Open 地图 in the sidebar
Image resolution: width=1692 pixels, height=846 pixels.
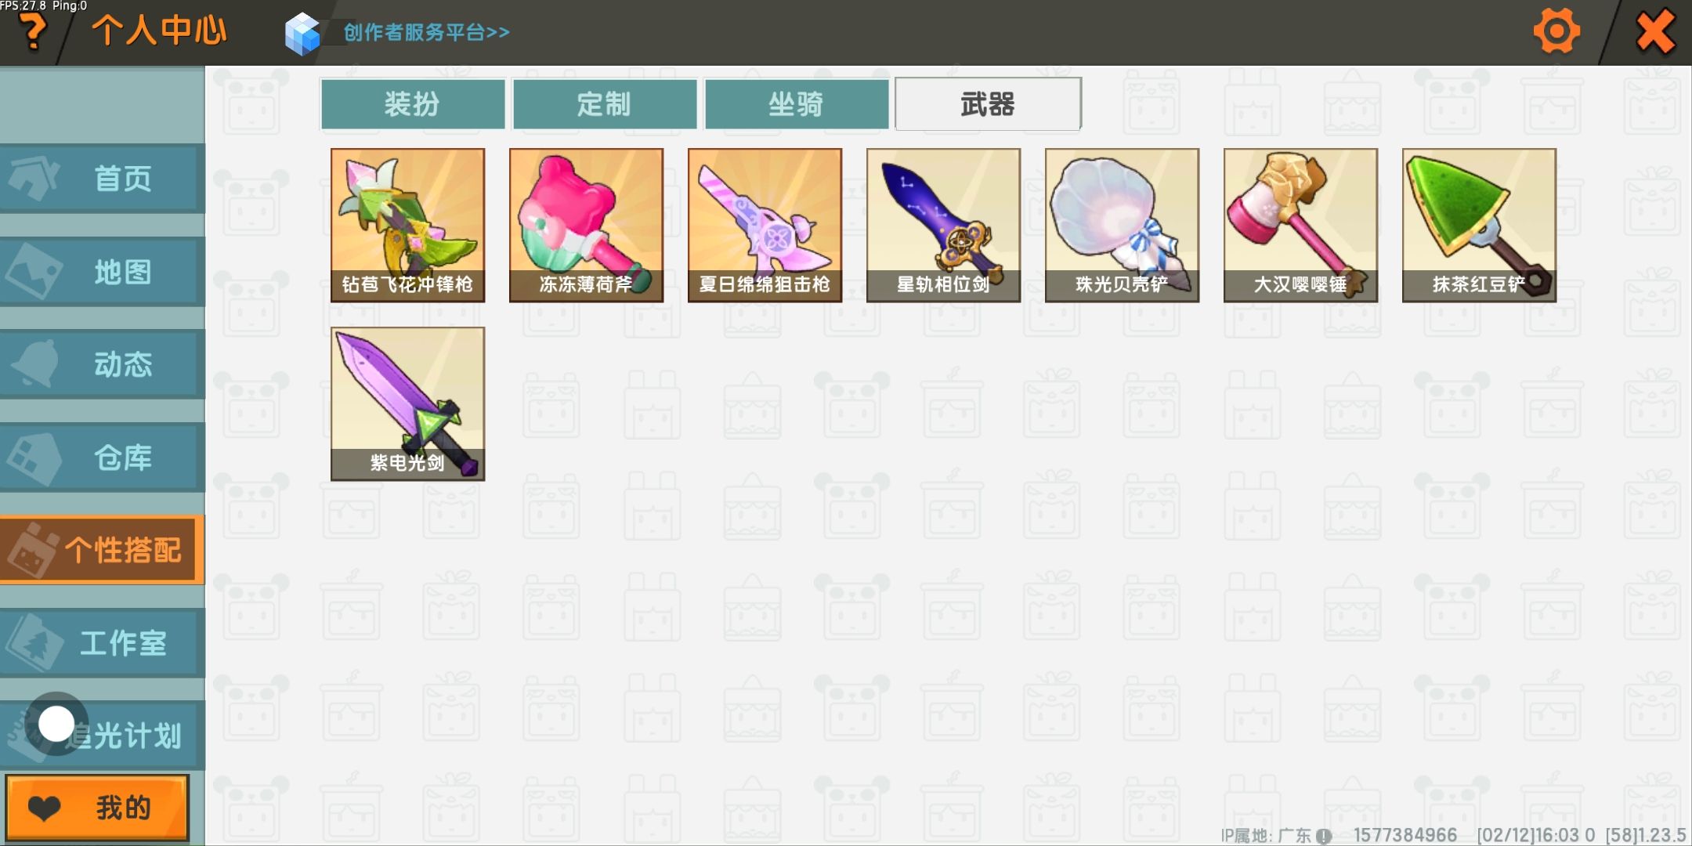pyautogui.click(x=102, y=271)
